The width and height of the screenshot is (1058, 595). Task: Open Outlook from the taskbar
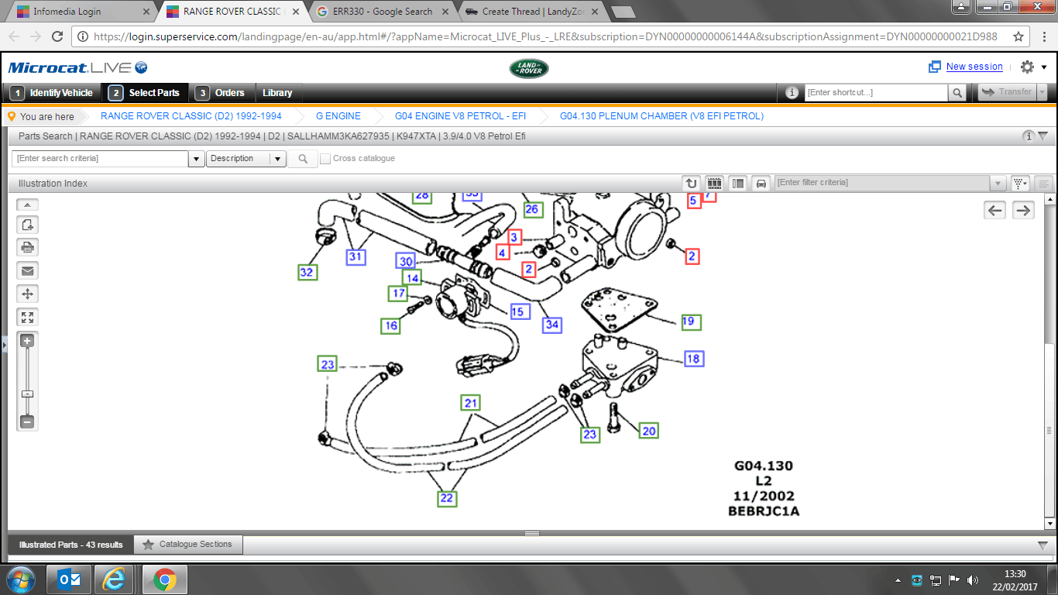(x=68, y=580)
